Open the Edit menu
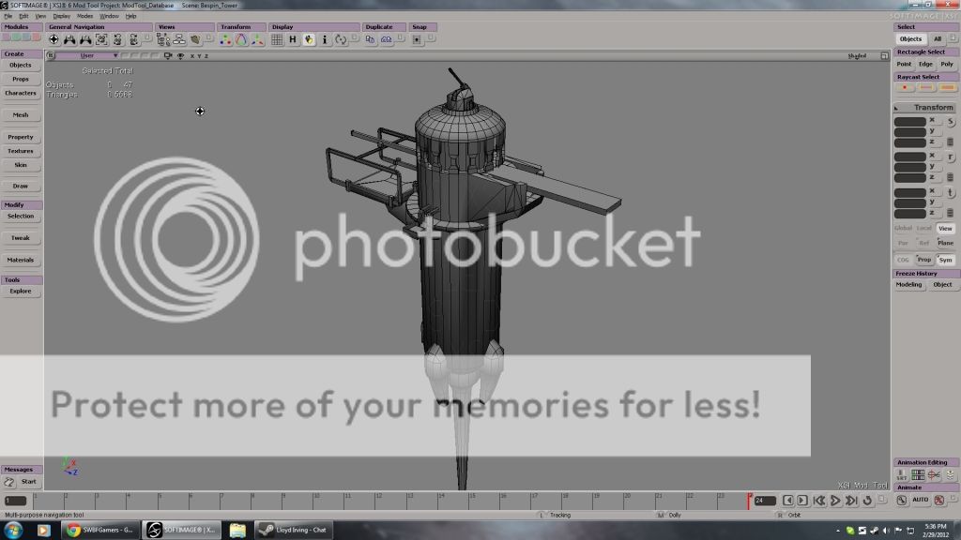 [x=23, y=16]
